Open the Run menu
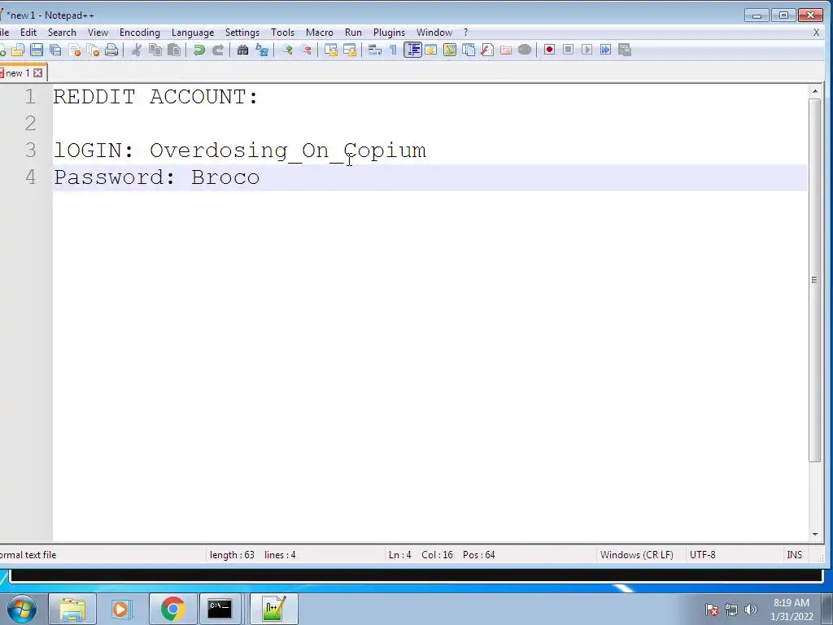 (353, 33)
